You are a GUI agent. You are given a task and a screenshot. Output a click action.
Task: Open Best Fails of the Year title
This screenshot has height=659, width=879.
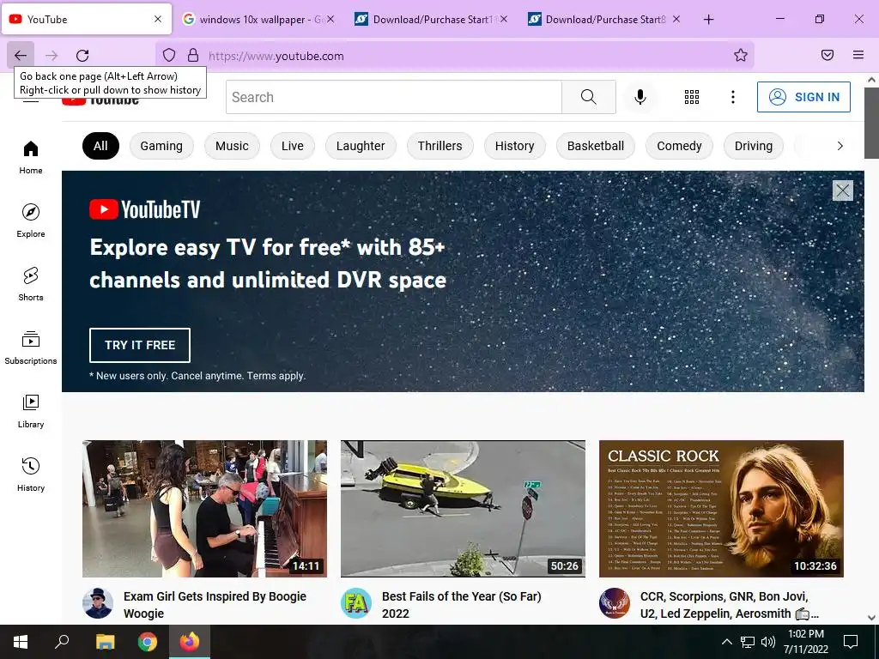(461, 605)
